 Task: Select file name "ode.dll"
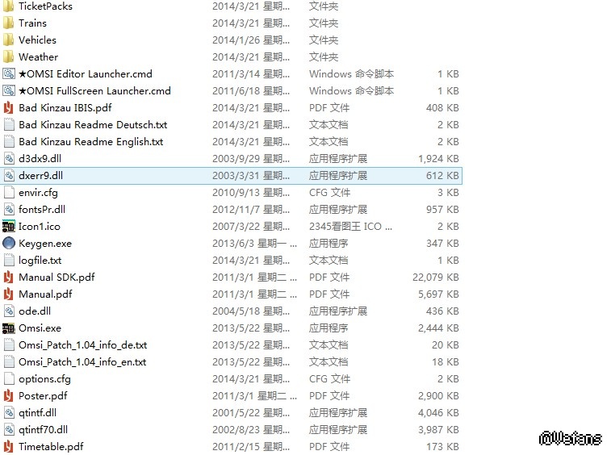point(35,311)
